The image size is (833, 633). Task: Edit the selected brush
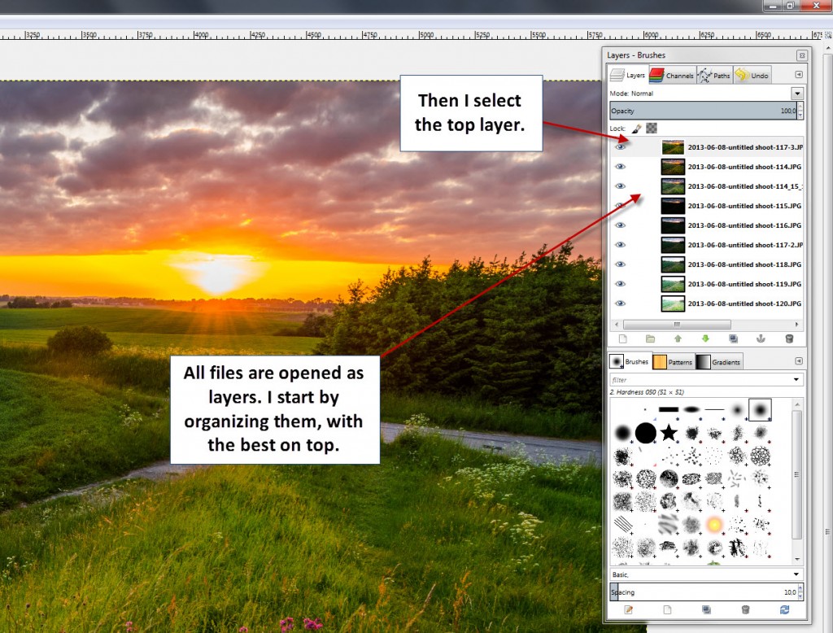coord(629,609)
